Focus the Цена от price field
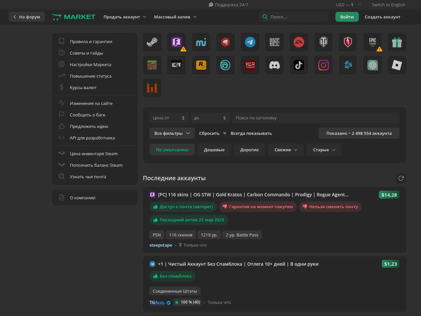 [169, 118]
